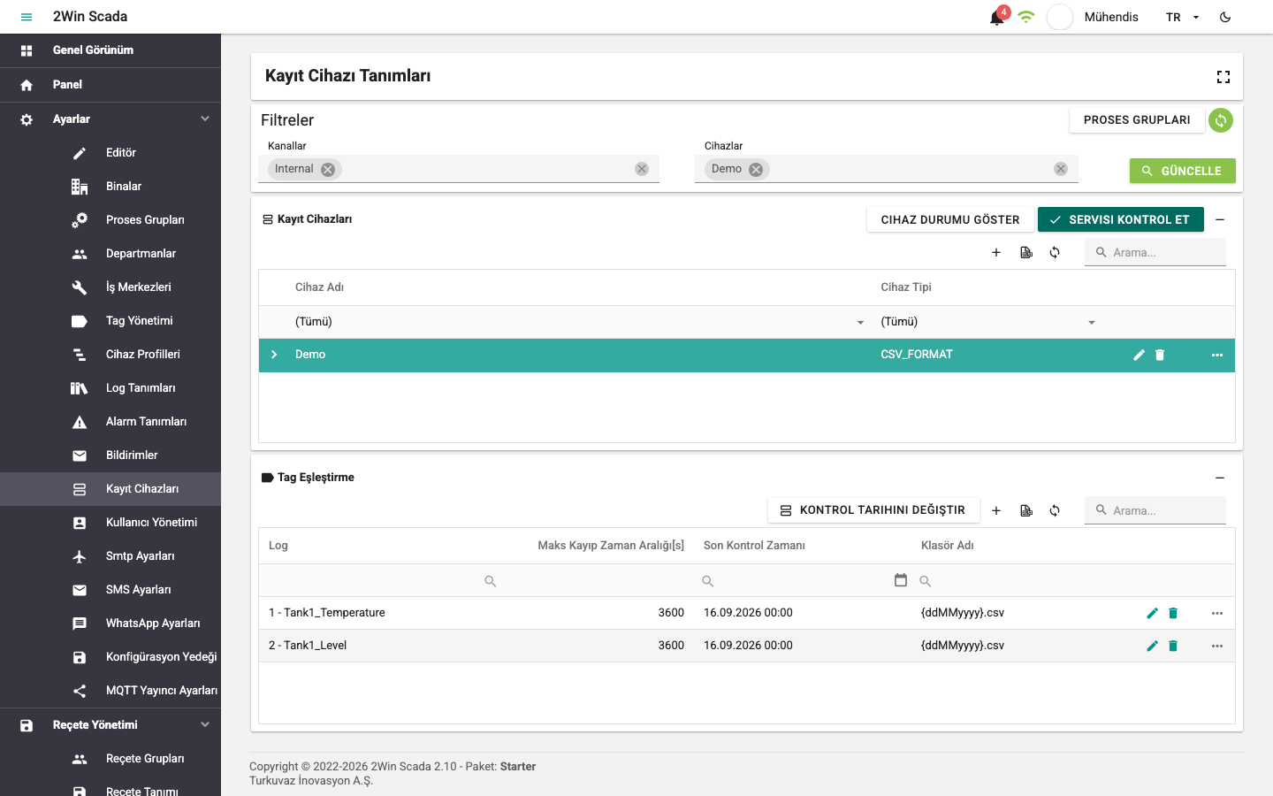Edit the Tank1_Temperature row
Image resolution: width=1273 pixels, height=796 pixels.
[x=1152, y=613]
